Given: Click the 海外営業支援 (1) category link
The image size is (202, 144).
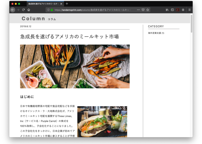Looking at the screenshot, I should [156, 33].
